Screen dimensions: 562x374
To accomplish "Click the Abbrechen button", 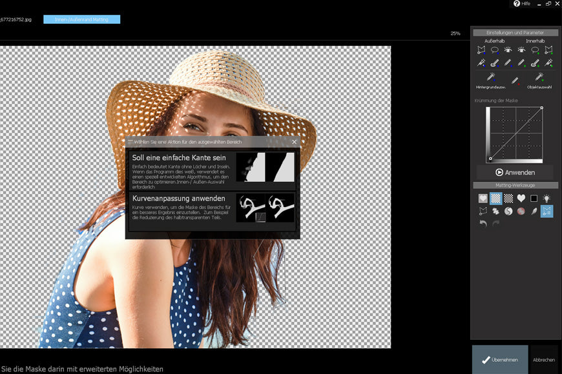I will click(x=543, y=360).
